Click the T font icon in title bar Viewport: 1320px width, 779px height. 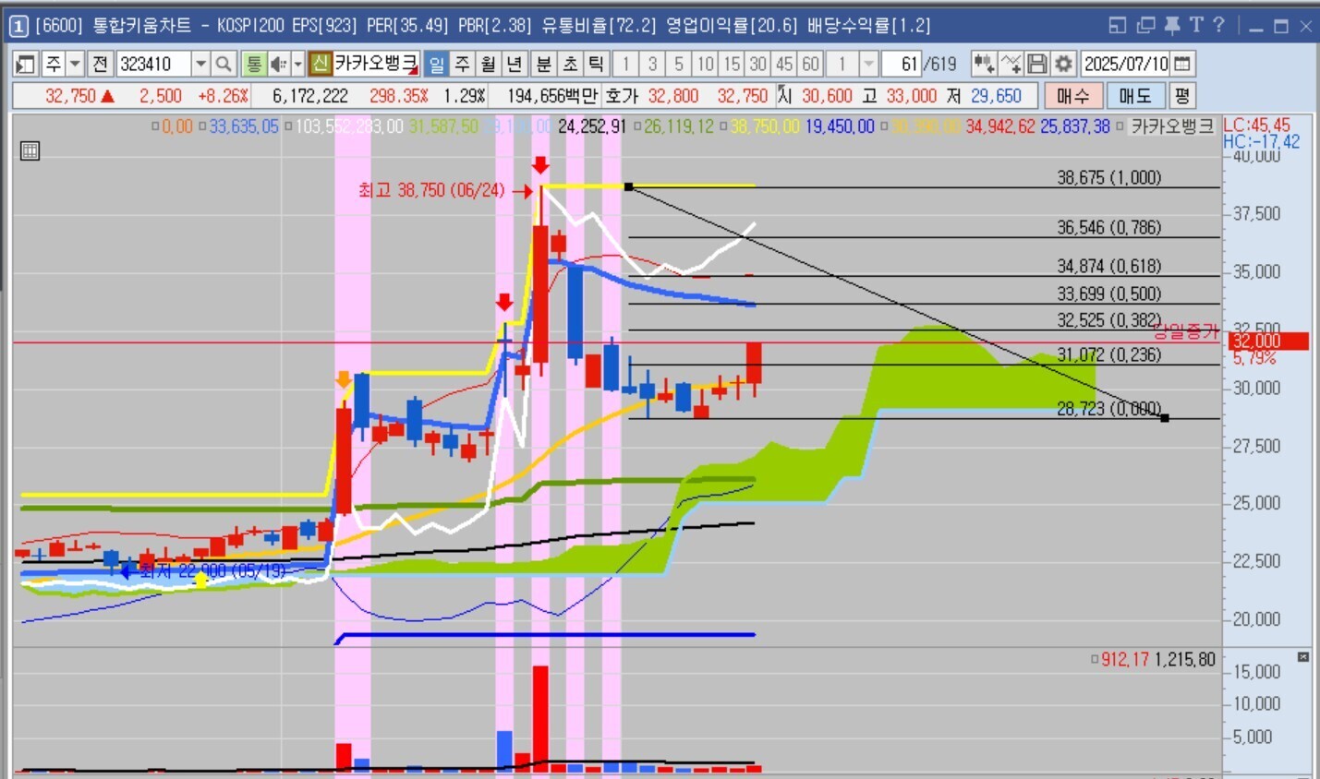[x=1196, y=25]
